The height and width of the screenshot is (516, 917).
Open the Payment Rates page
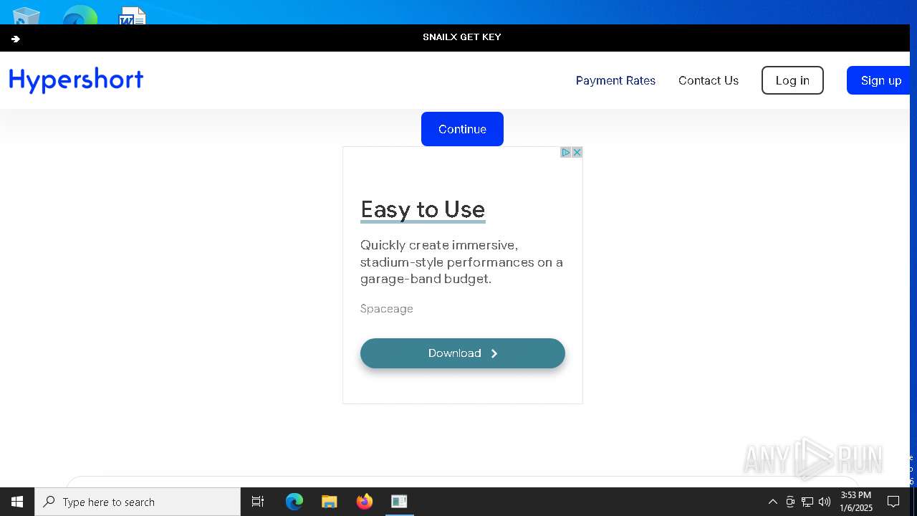(x=615, y=80)
